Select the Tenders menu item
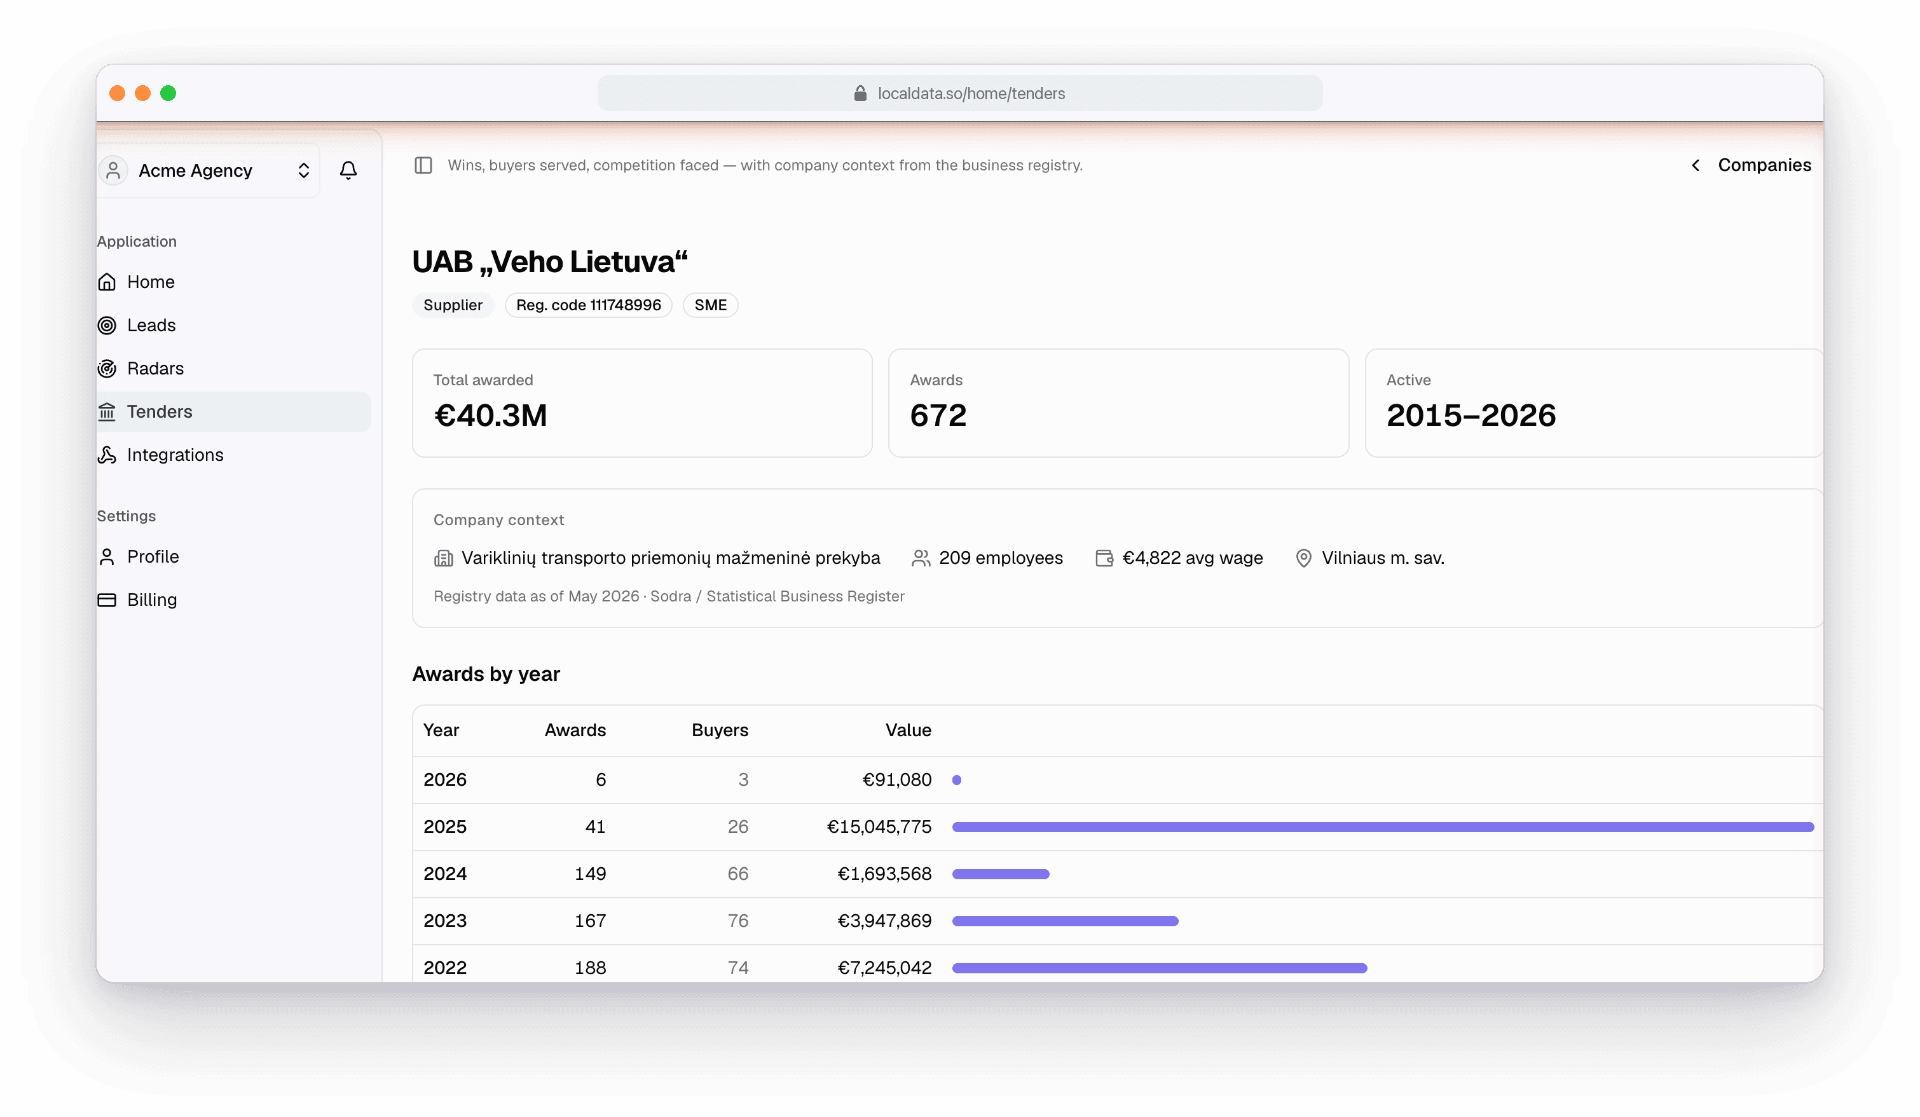Screen dimensions: 1920x1117 click(233, 411)
